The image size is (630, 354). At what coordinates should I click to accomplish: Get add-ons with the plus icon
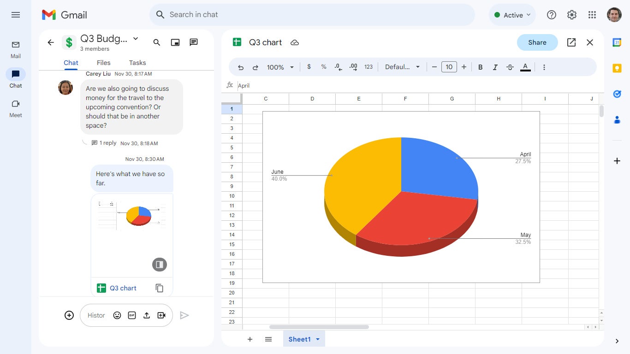pos(617,161)
